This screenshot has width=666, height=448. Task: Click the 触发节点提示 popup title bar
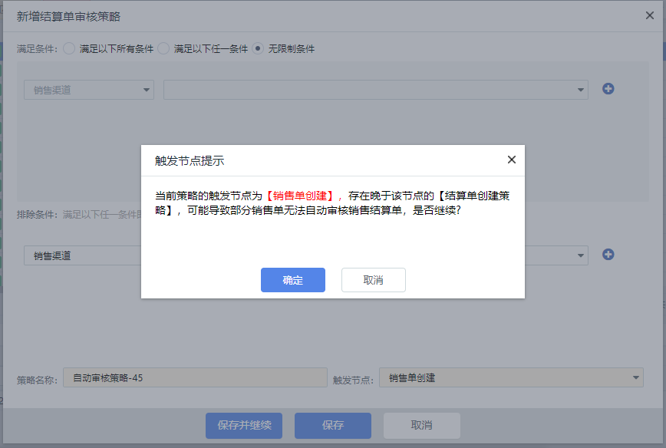[x=322, y=160]
